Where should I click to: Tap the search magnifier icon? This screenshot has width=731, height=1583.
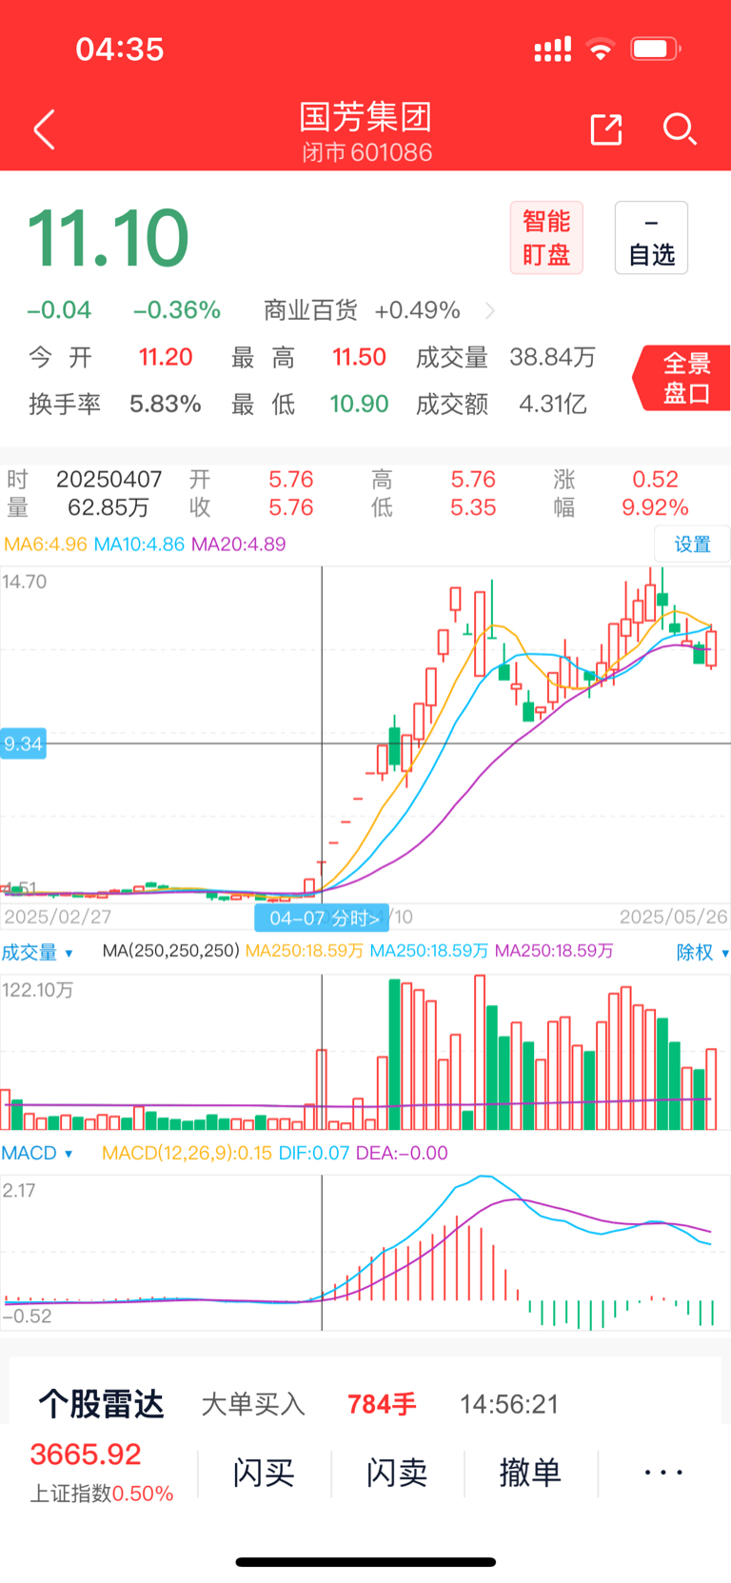(680, 129)
